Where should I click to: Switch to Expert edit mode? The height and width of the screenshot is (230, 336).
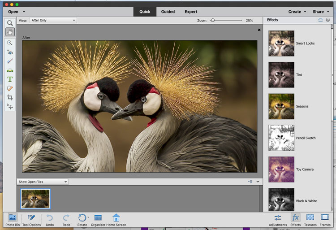191,12
